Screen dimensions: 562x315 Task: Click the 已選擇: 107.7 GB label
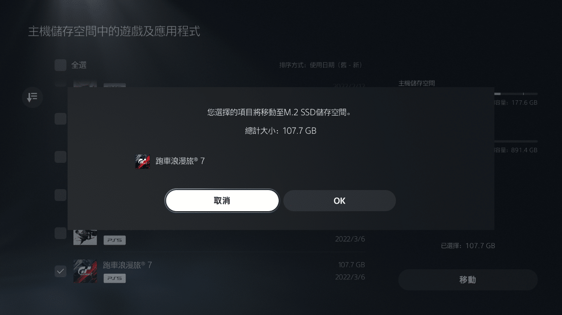[468, 245]
